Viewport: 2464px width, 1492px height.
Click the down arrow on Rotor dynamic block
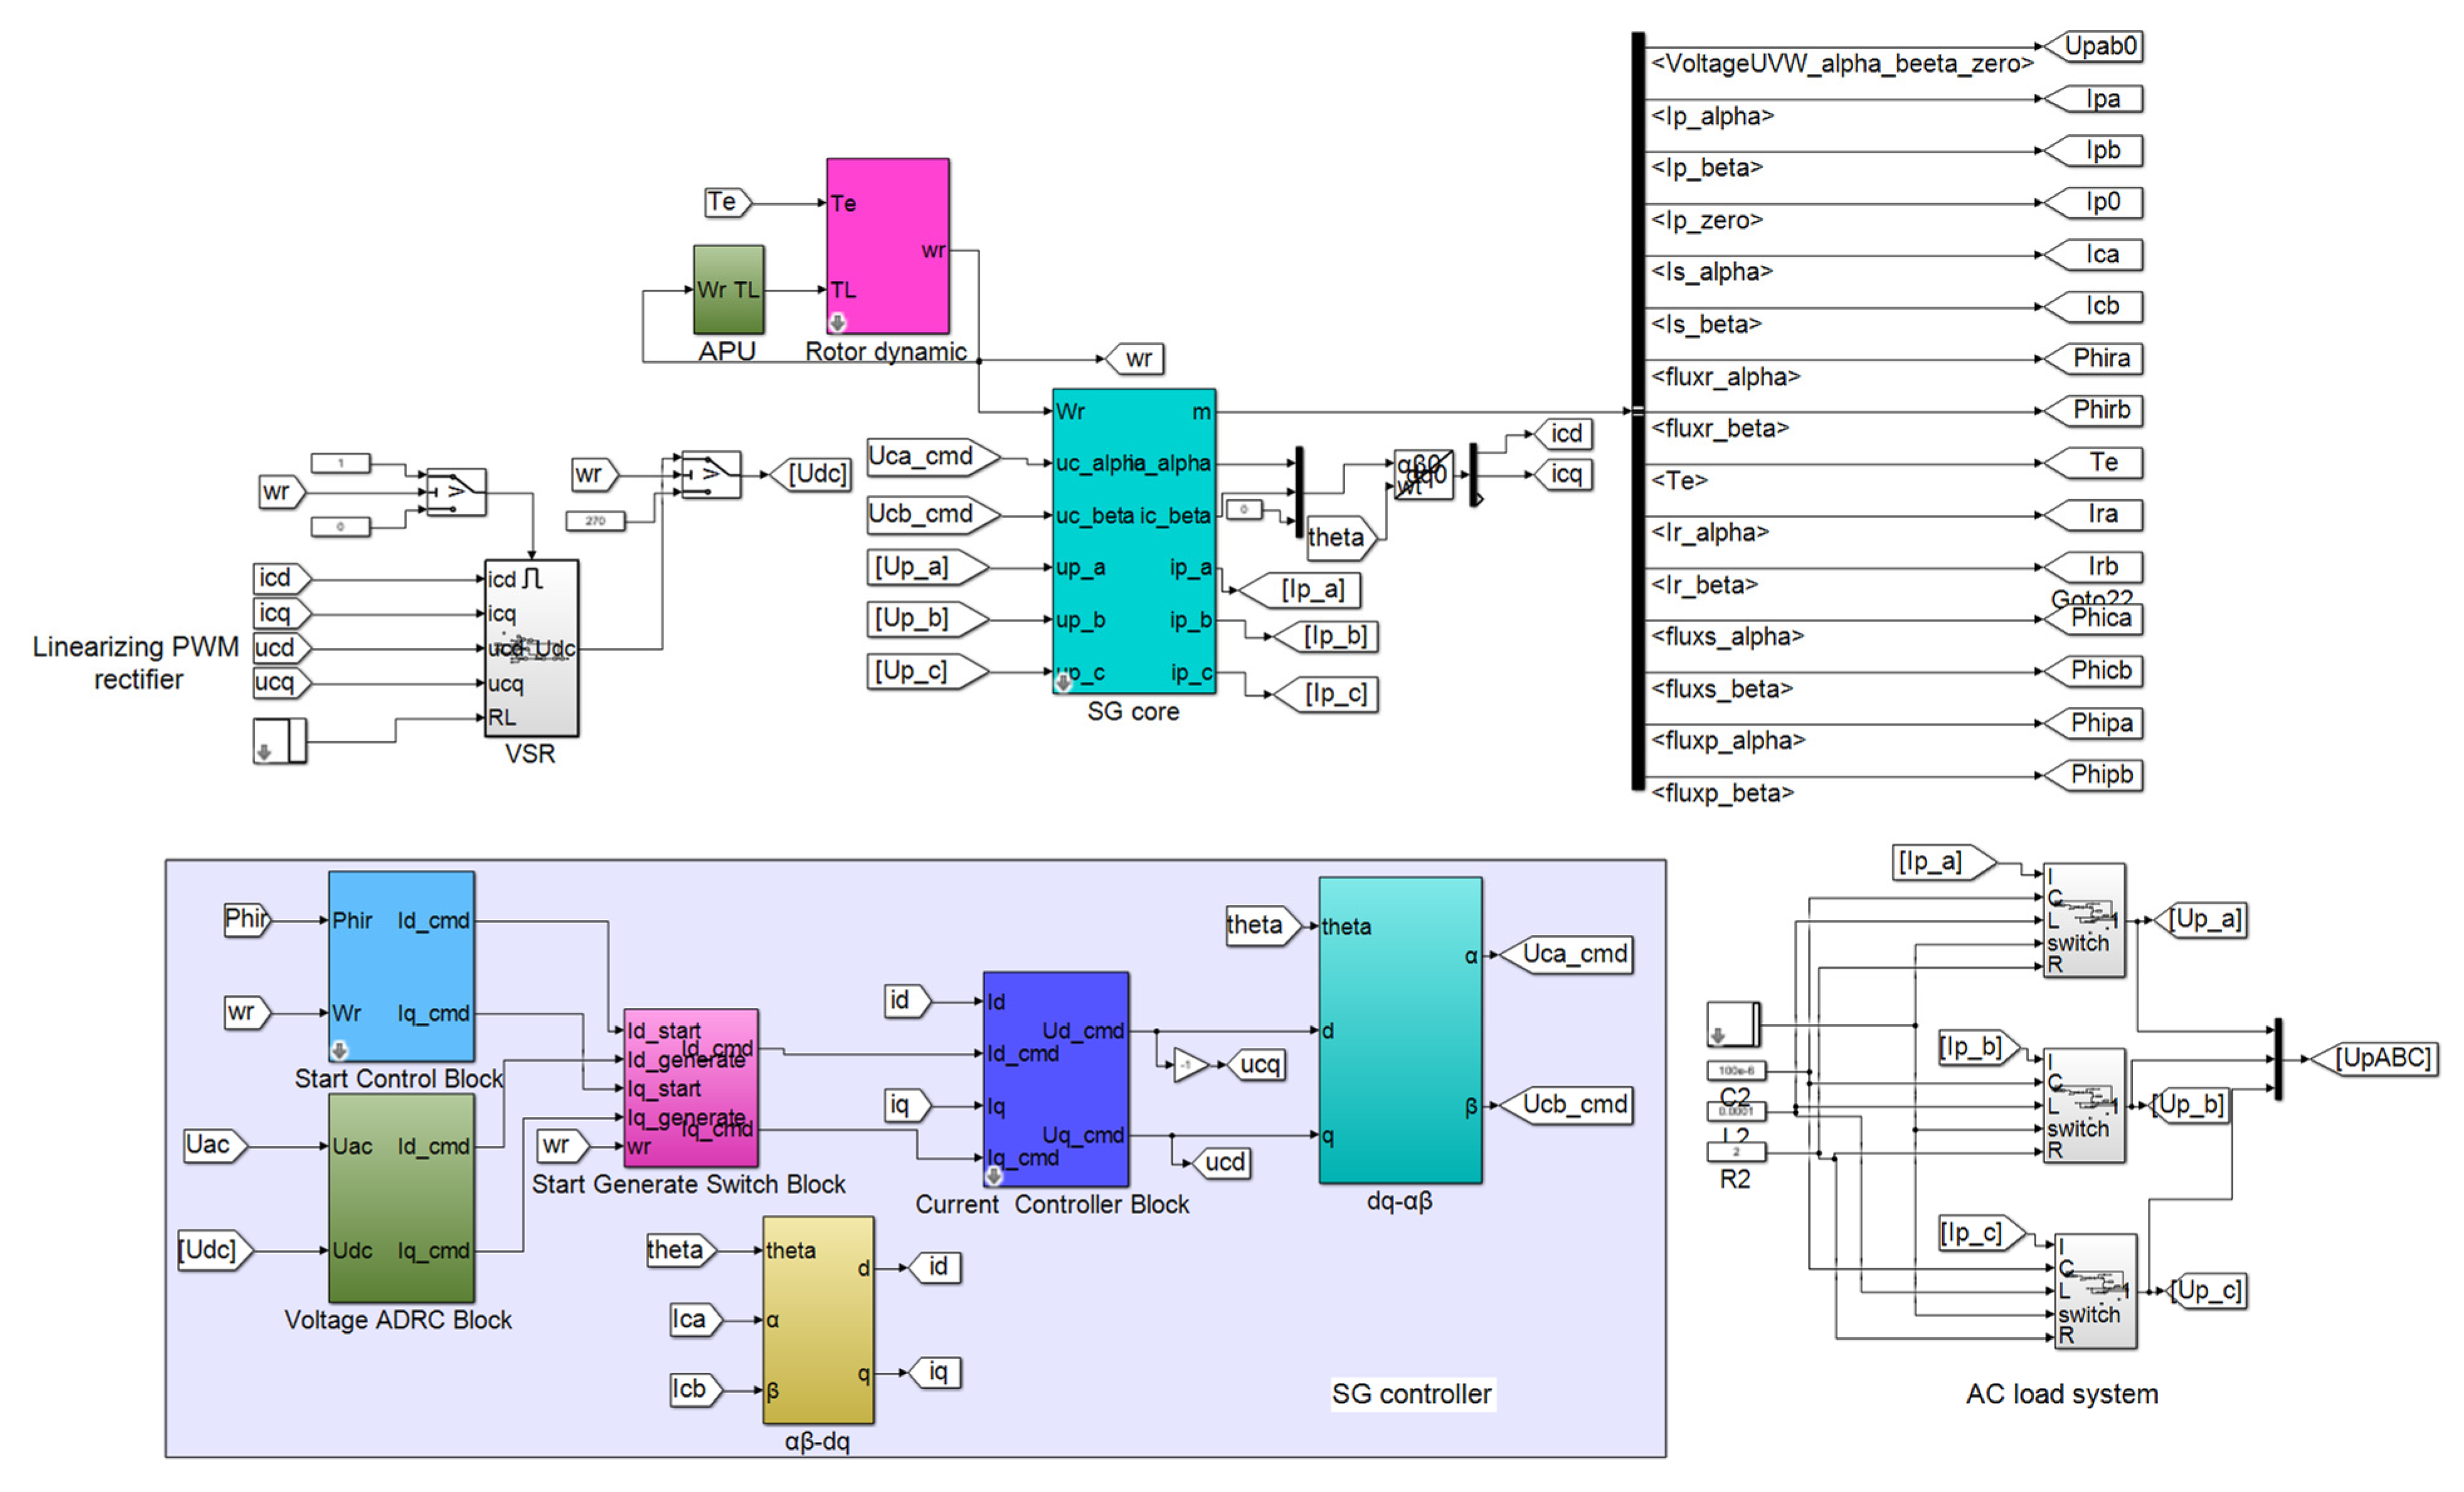point(837,322)
